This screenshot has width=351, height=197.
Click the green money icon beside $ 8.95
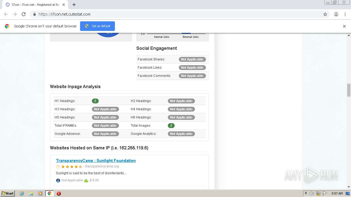(x=86, y=180)
